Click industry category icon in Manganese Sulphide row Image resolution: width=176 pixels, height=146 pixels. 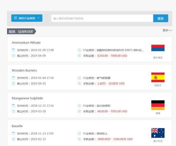point(79,106)
